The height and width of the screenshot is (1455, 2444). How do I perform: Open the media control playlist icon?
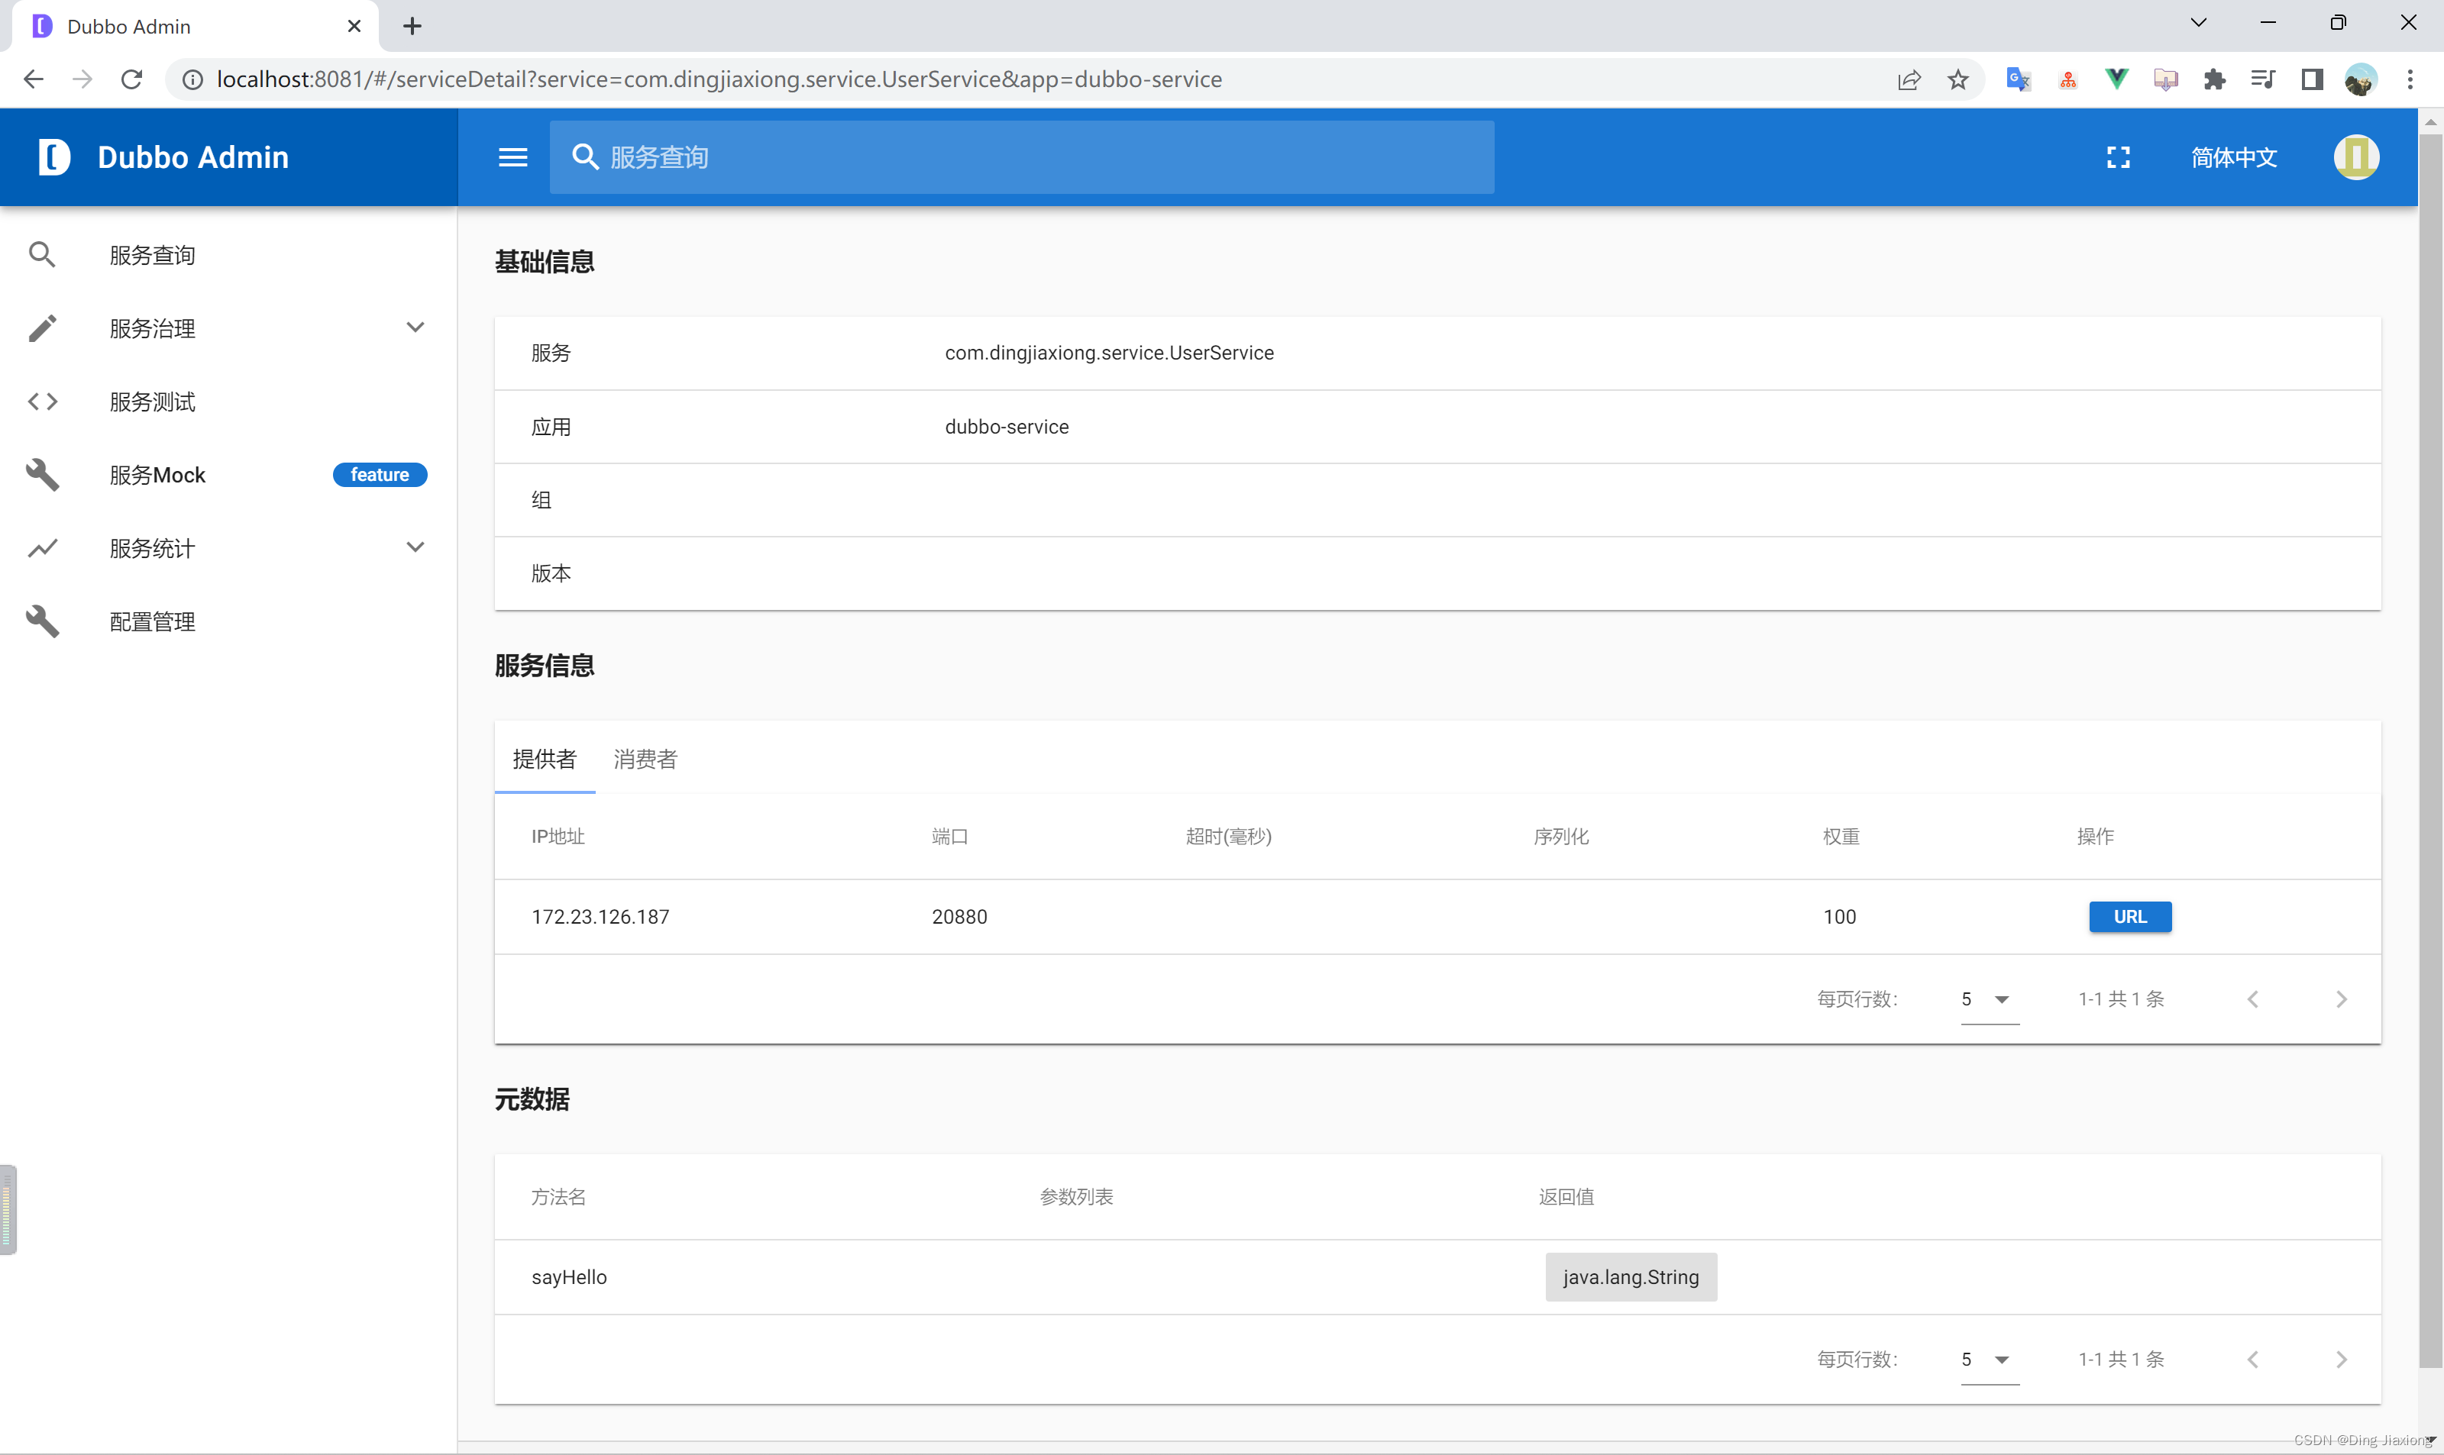(2262, 79)
